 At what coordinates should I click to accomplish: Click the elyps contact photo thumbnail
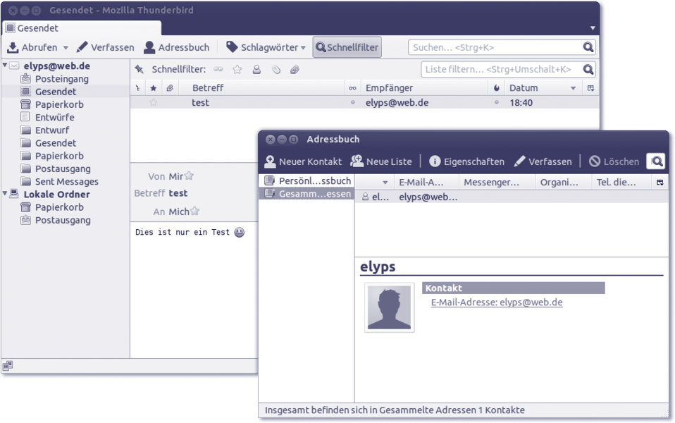tap(389, 307)
